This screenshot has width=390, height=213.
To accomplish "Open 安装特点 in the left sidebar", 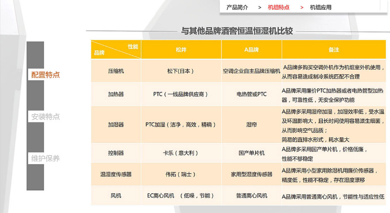I will [x=45, y=117].
